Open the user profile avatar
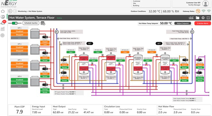Screen dimensions: 212x116 [x=206, y=4]
